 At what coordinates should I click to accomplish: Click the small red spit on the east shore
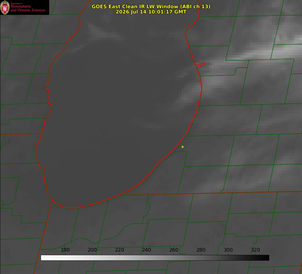[200, 65]
